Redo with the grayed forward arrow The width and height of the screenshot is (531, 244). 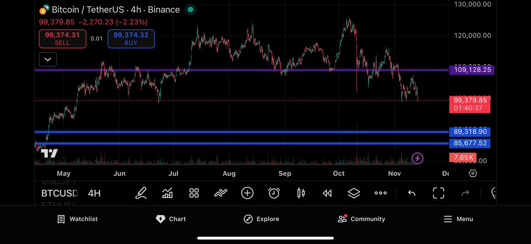[x=465, y=193]
